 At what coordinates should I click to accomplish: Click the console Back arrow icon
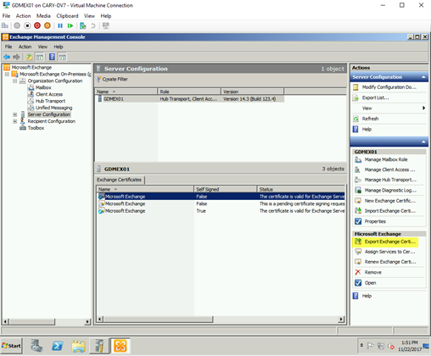pos(7,57)
